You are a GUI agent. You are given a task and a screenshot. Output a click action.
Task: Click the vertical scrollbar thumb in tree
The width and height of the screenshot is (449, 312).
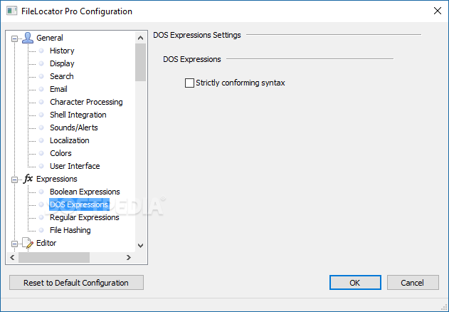coord(140,62)
